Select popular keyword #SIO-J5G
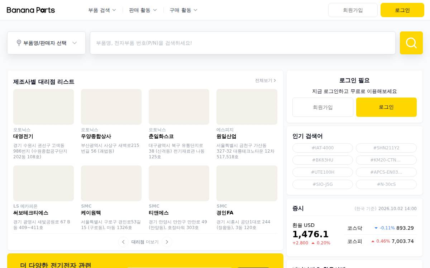The height and width of the screenshot is (268, 430). coord(323,184)
